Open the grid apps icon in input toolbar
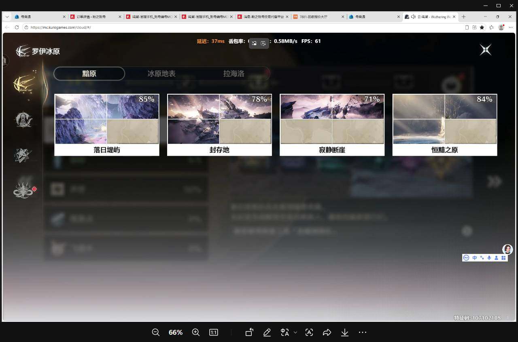Viewport: 518px width, 342px height. click(x=503, y=258)
